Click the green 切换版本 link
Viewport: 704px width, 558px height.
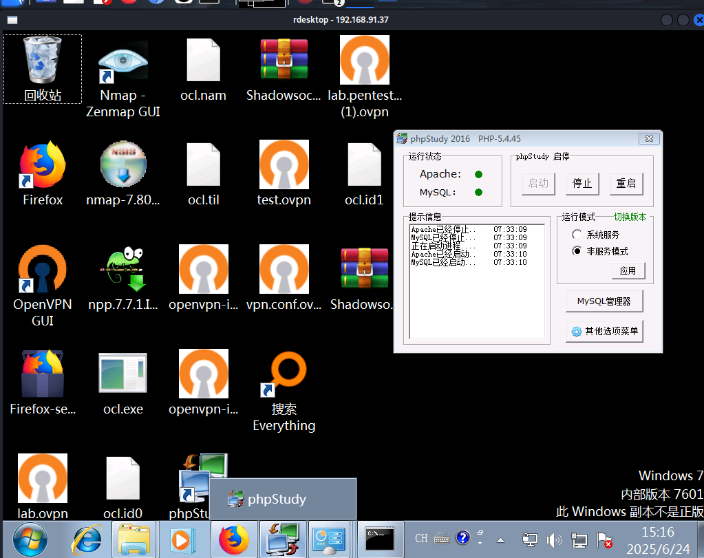click(630, 217)
